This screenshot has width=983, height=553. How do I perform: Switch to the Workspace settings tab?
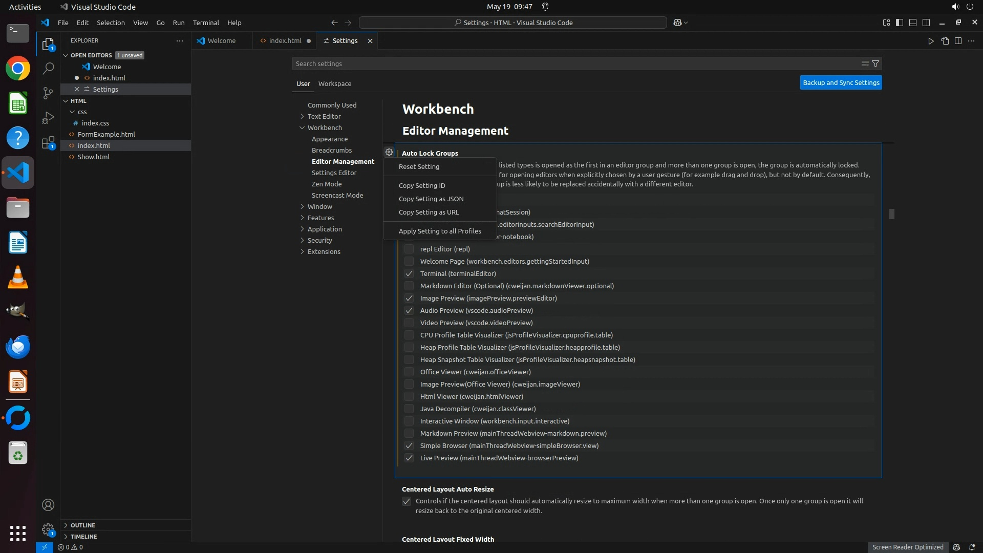pos(334,83)
